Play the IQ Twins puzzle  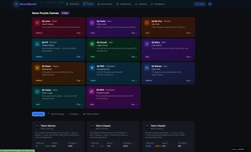pos(79,105)
